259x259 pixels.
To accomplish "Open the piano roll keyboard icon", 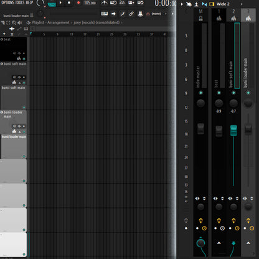I will tap(105, 14).
